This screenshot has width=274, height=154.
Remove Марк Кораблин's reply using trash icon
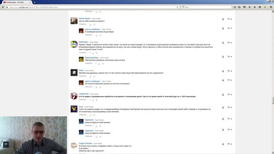click(223, 57)
